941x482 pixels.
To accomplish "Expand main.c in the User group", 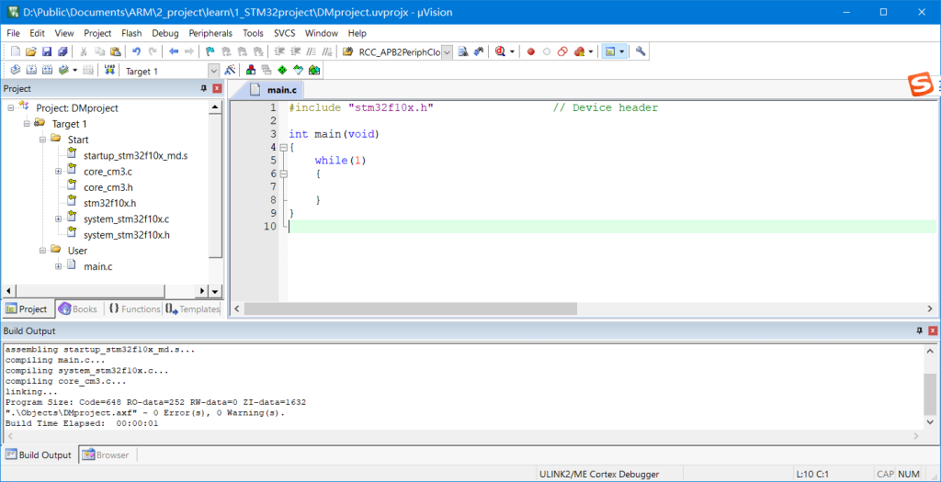I will pos(59,266).
